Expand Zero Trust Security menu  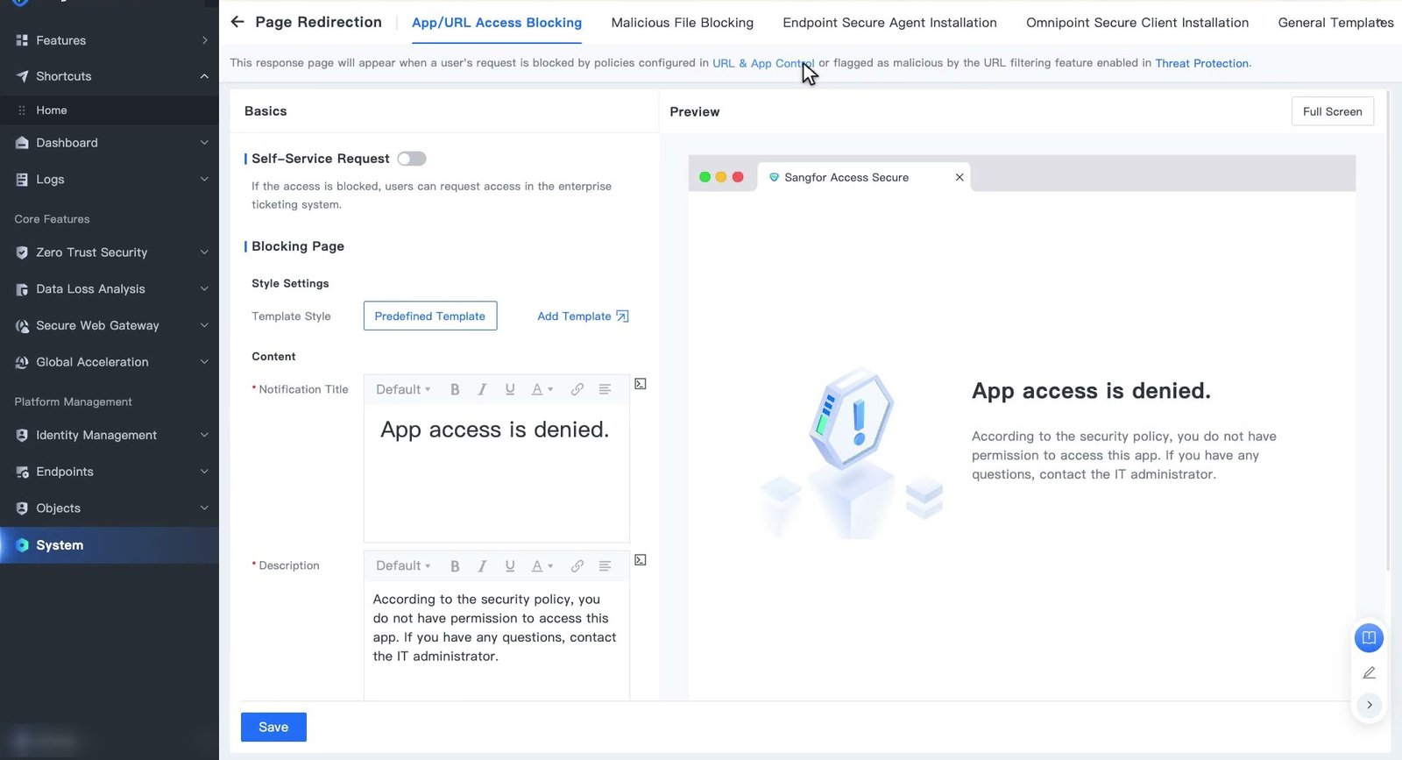110,252
